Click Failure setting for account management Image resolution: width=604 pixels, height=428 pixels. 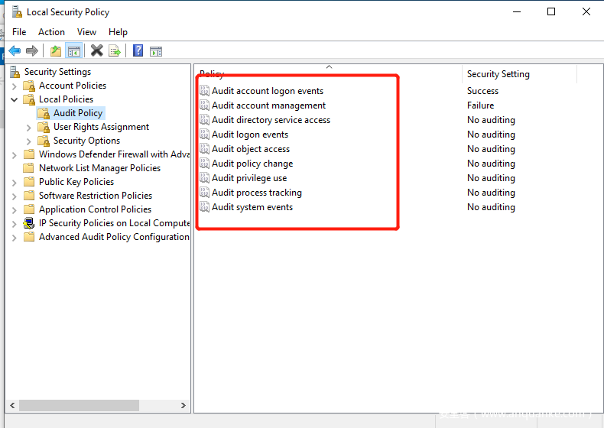pos(480,105)
